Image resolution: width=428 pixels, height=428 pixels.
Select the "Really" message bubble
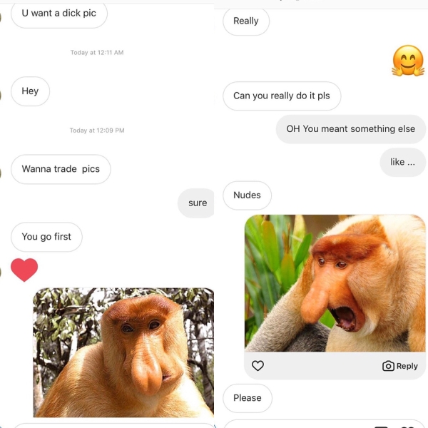pos(246,21)
